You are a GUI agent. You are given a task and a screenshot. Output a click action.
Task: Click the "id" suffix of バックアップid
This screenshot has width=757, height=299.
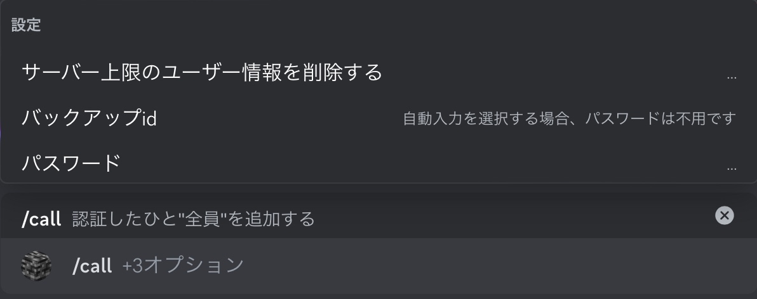149,118
